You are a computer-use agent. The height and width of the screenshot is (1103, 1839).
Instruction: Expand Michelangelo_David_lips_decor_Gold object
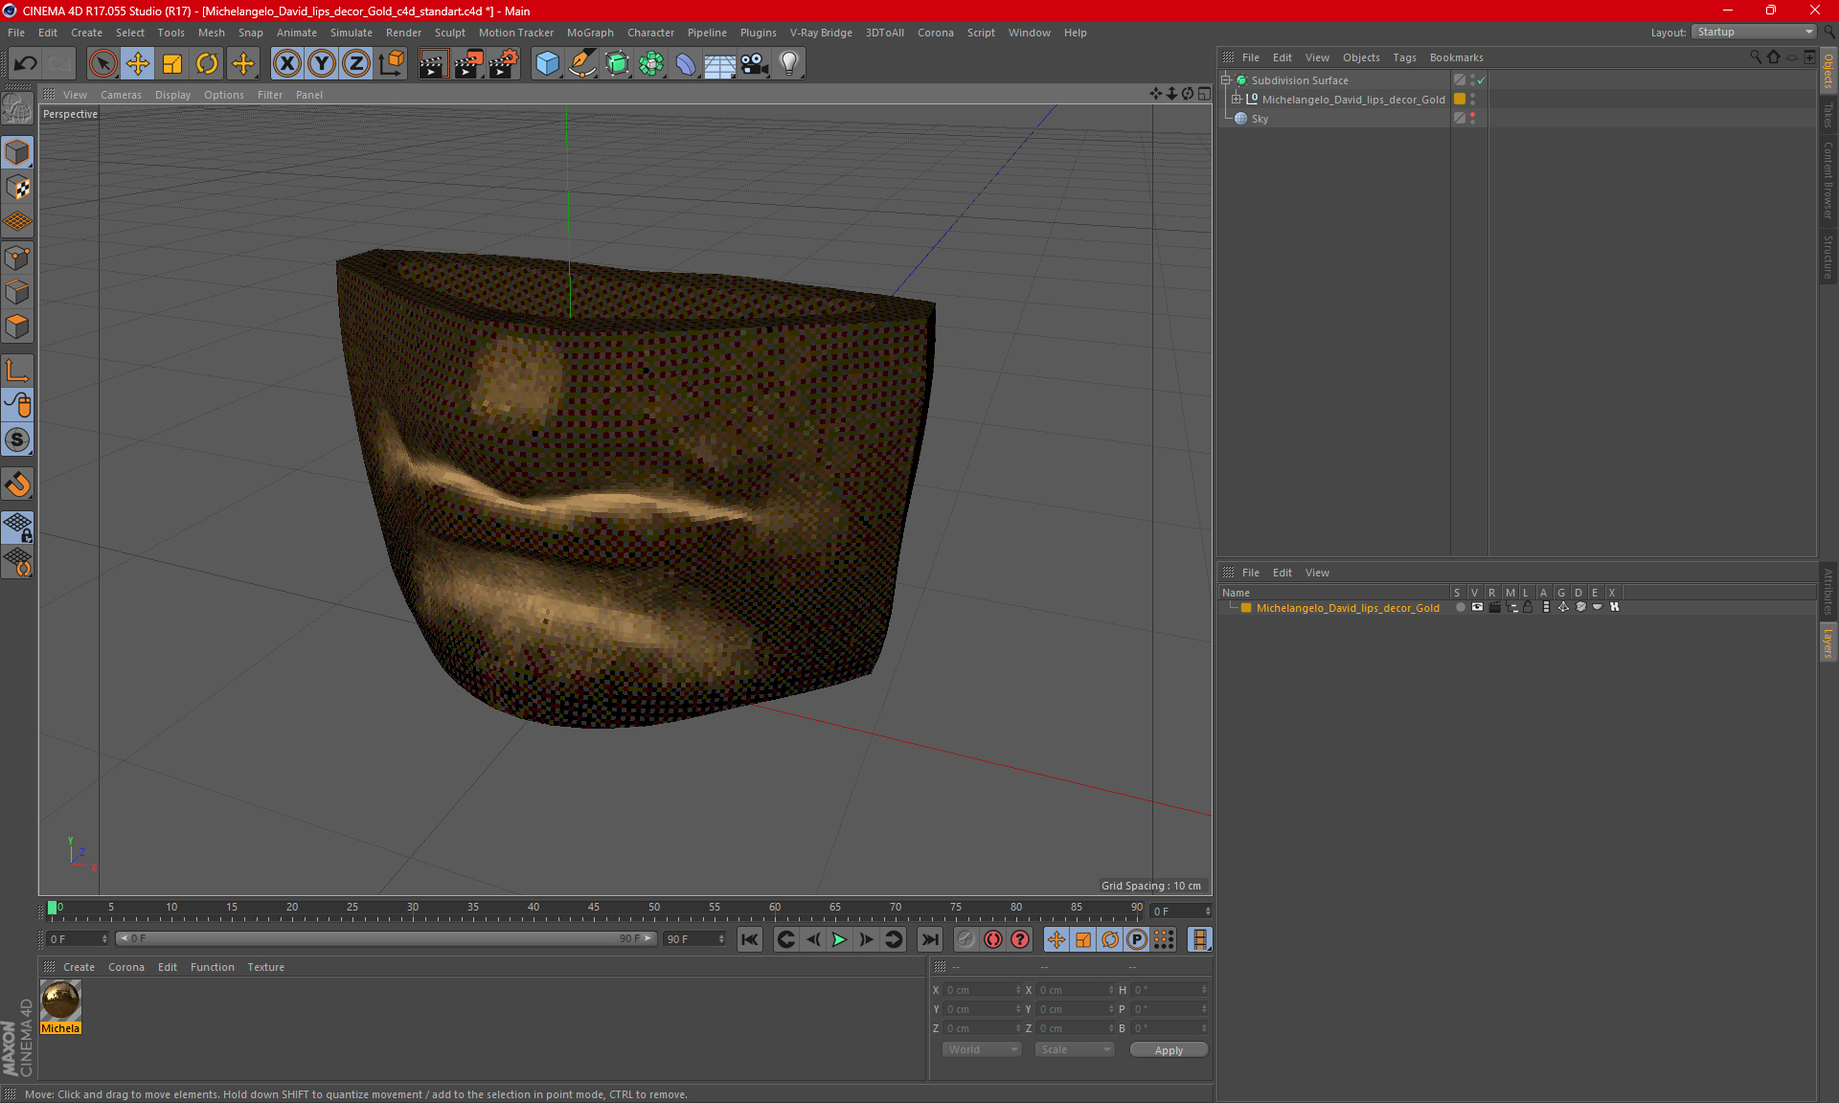(x=1237, y=99)
